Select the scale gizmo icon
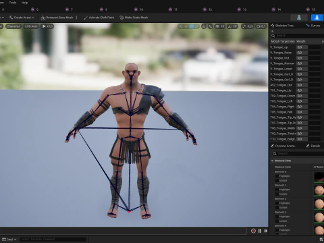The height and width of the screenshot is (243, 324). [x=197, y=26]
